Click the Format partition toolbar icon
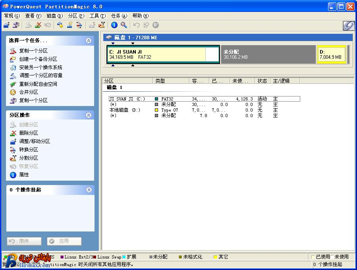This screenshot has width=357, height=270. pos(69,25)
